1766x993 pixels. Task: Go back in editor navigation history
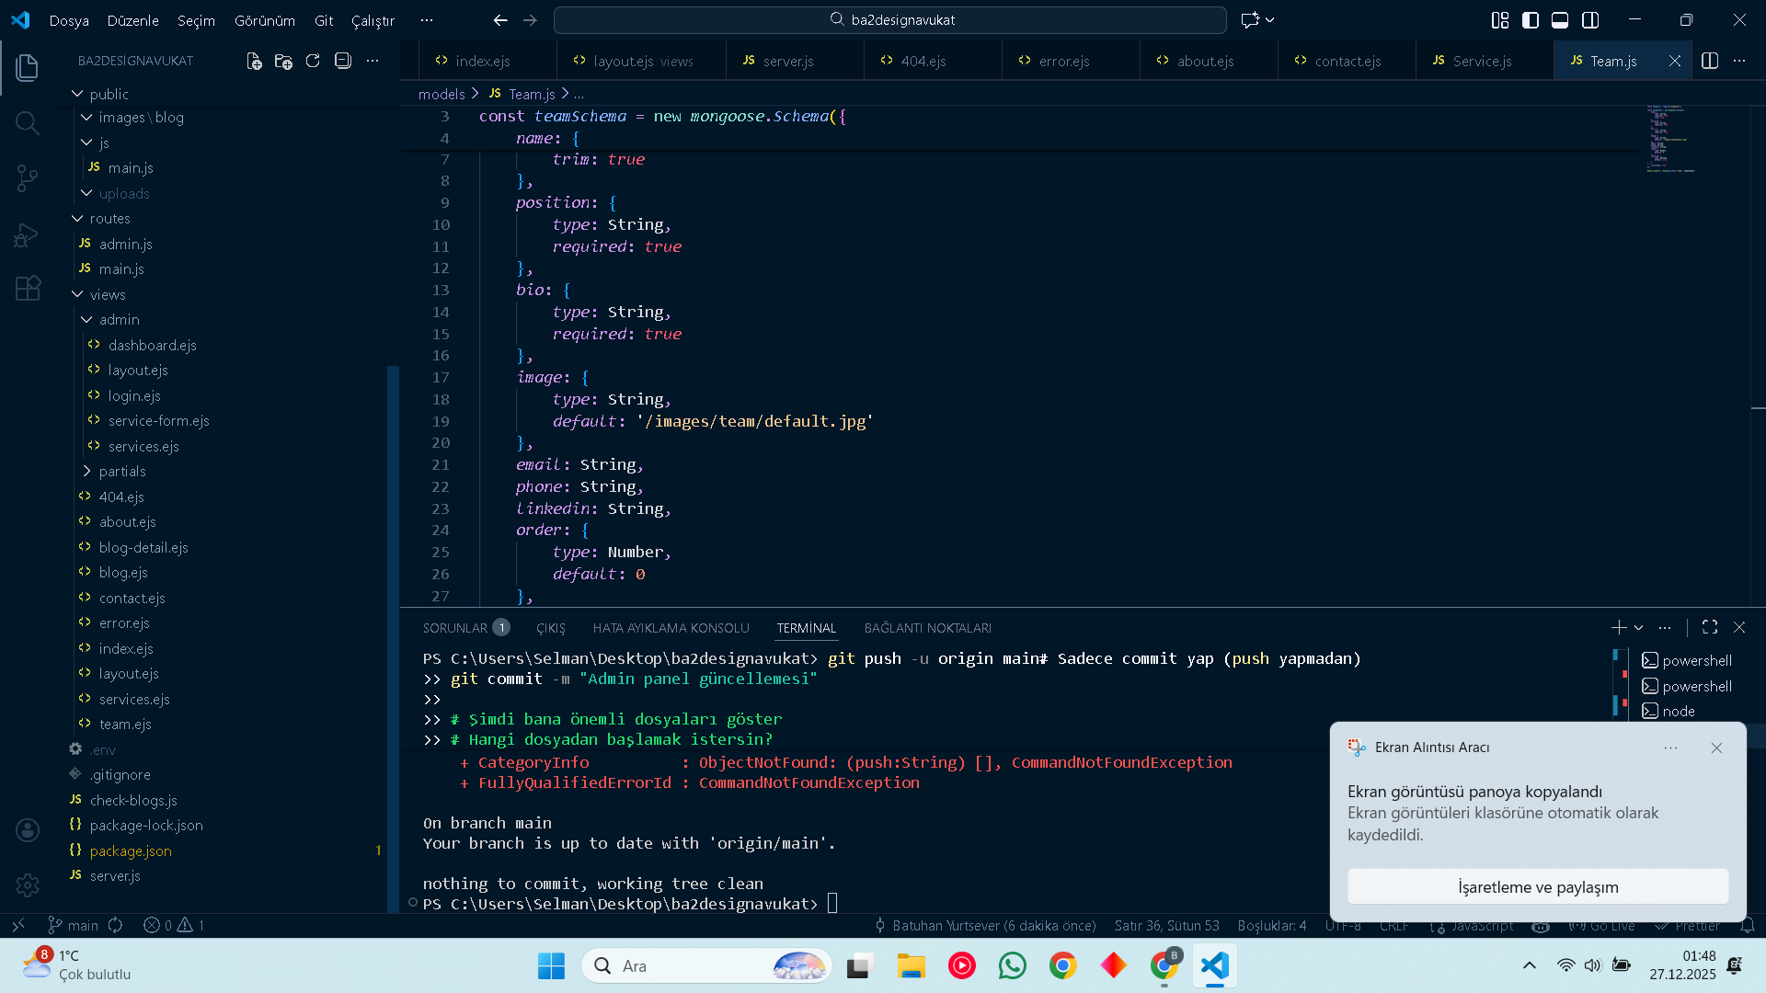tap(500, 19)
